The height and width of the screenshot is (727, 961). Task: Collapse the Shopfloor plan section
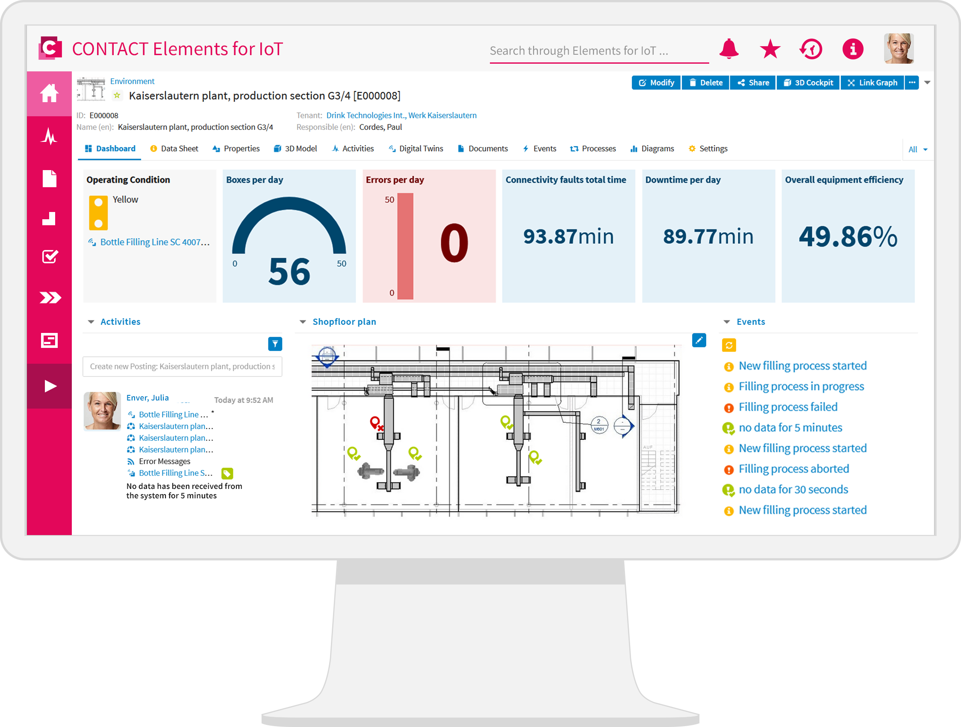(303, 322)
